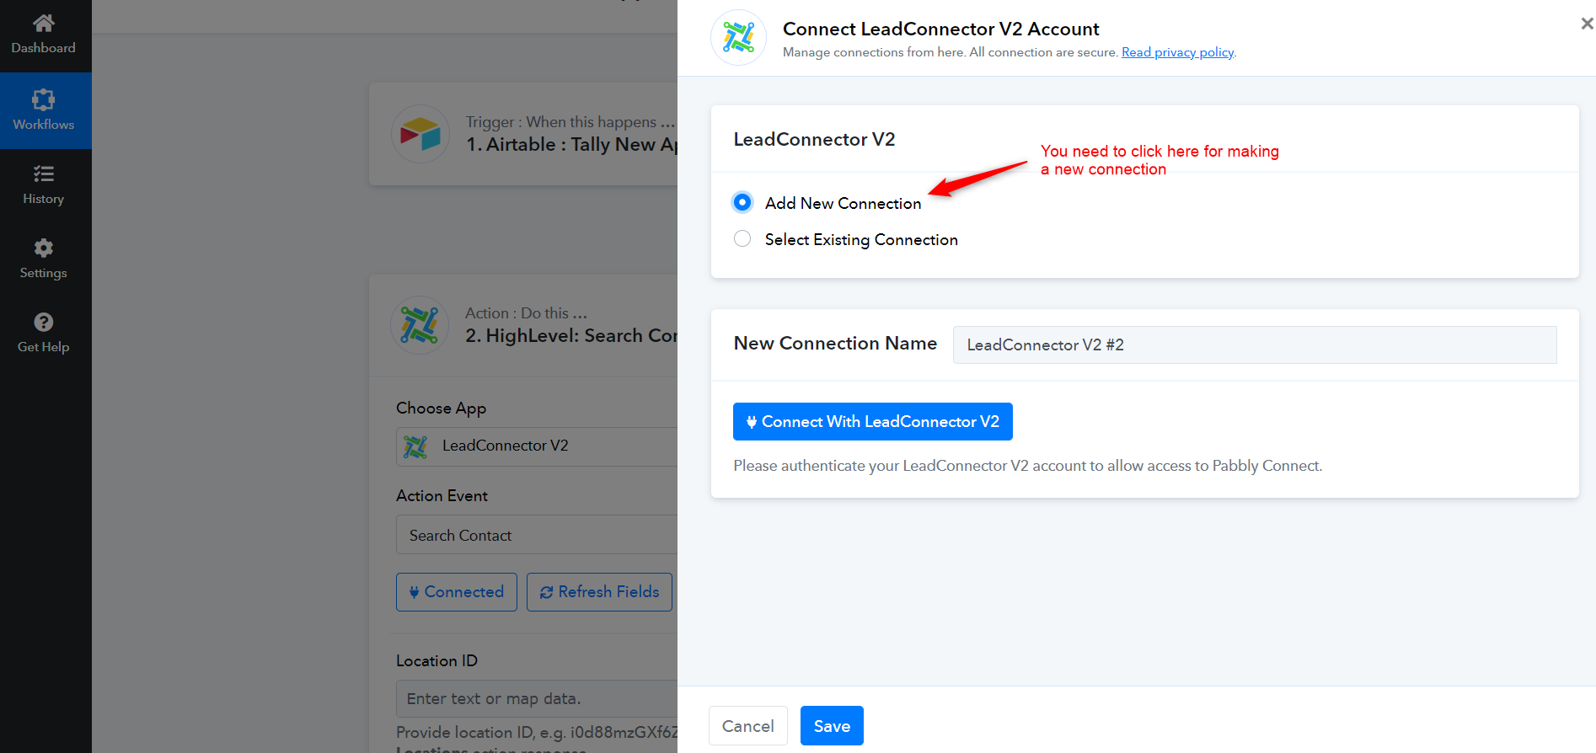Click the Airtable trigger app icon
Viewport: 1596px width, 753px height.
420,134
